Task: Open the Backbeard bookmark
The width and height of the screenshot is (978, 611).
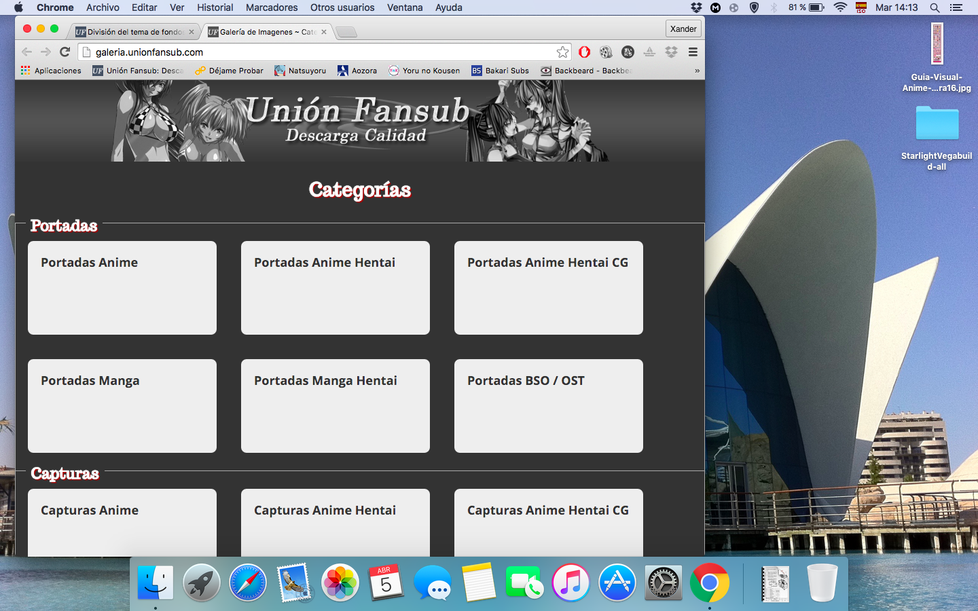Action: [586, 71]
